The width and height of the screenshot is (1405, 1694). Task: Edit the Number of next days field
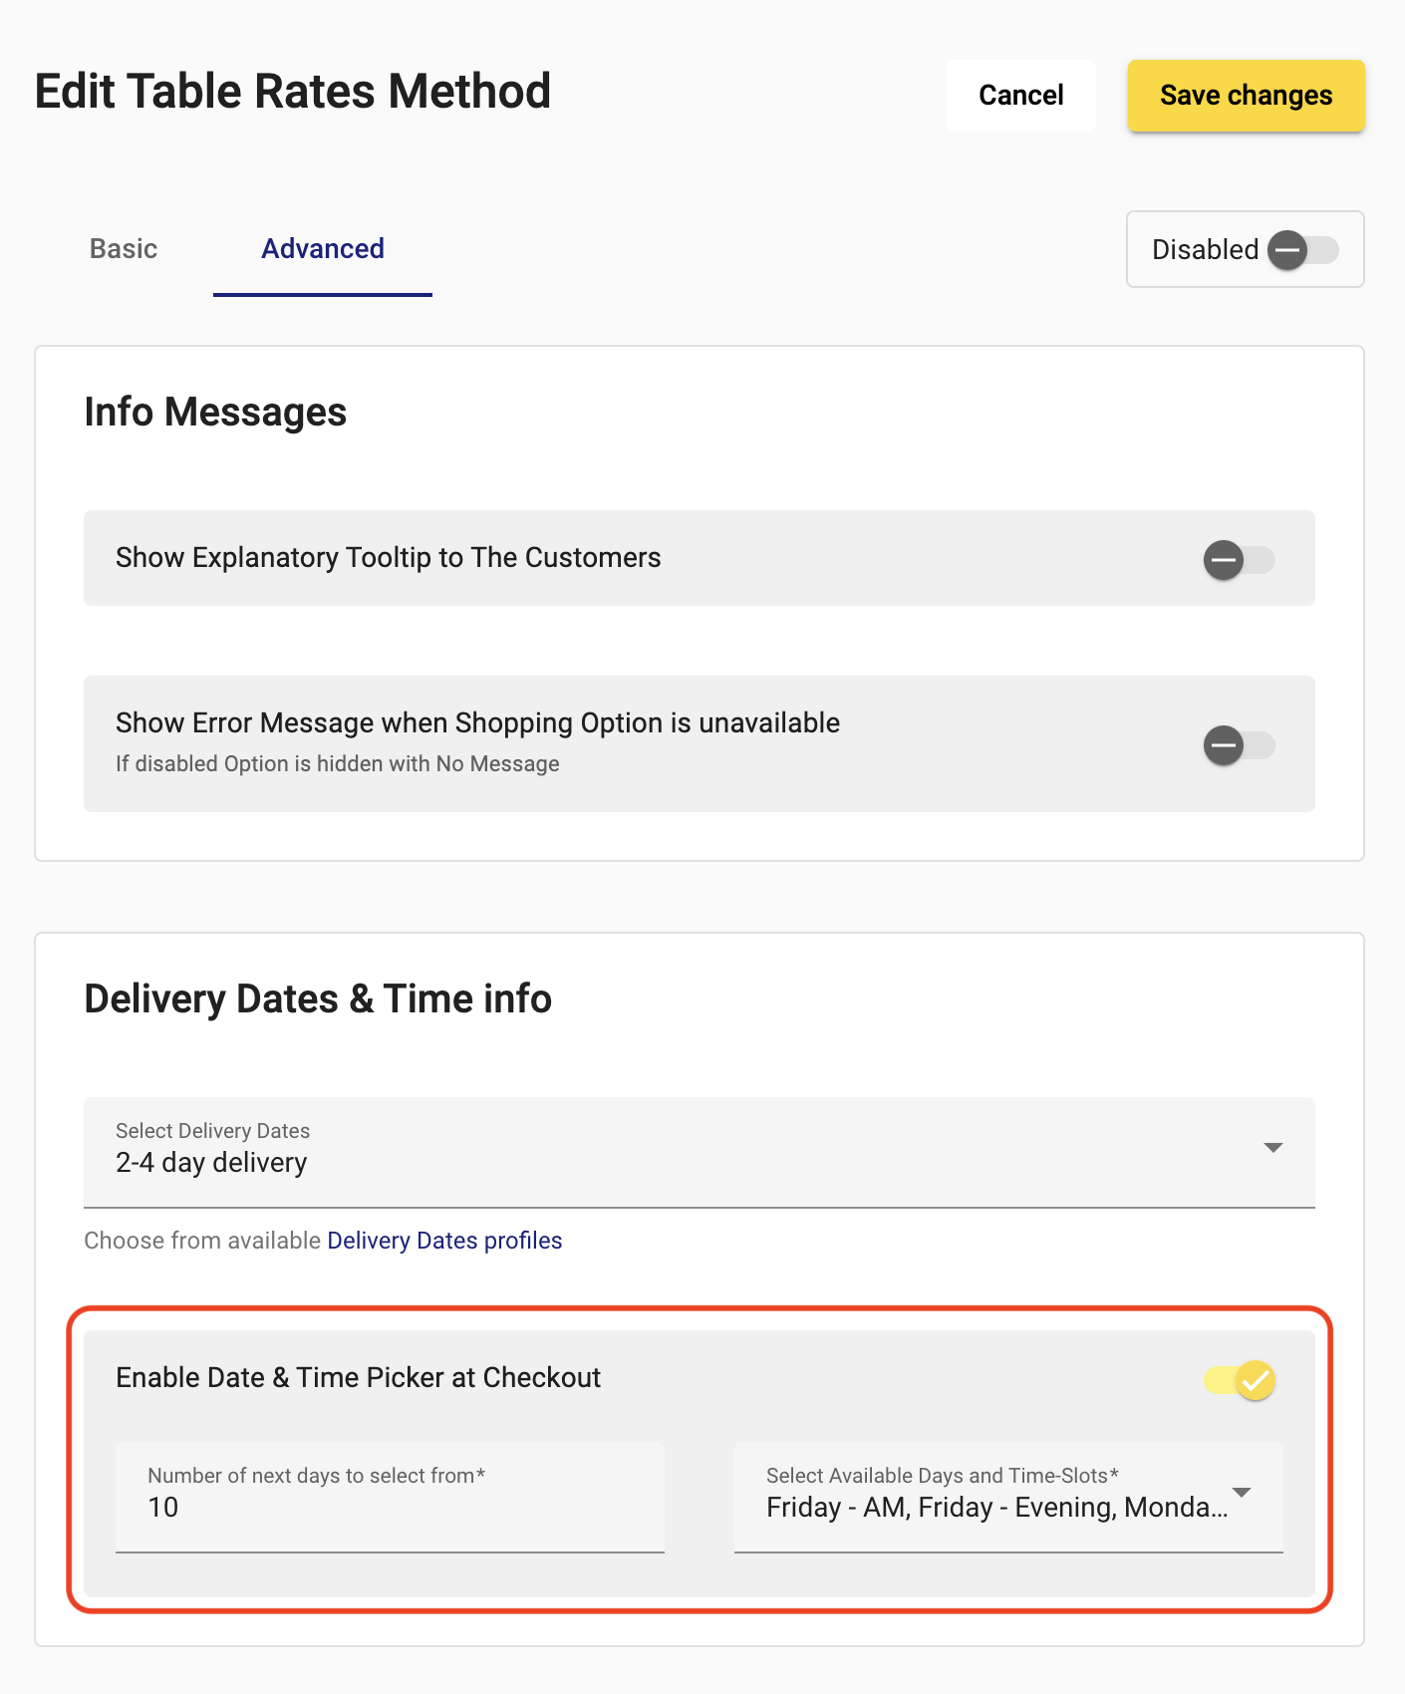389,1508
